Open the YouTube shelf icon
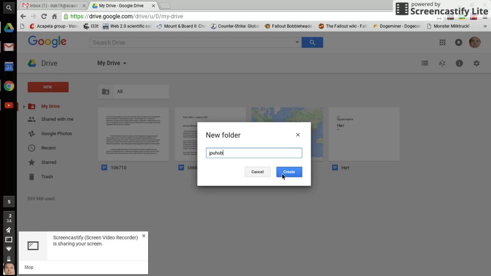 click(9, 105)
